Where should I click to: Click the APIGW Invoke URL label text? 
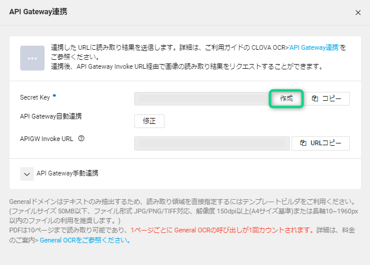[47, 139]
